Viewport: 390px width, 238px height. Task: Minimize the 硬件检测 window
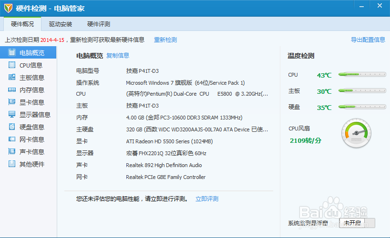(x=362, y=6)
